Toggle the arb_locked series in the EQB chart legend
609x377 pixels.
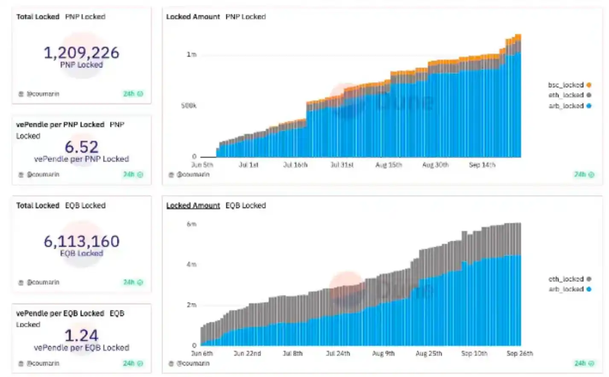565,289
